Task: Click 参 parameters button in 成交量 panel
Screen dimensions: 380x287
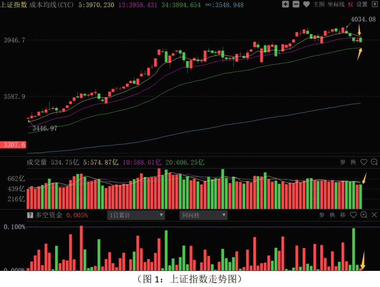Action: pos(343,162)
